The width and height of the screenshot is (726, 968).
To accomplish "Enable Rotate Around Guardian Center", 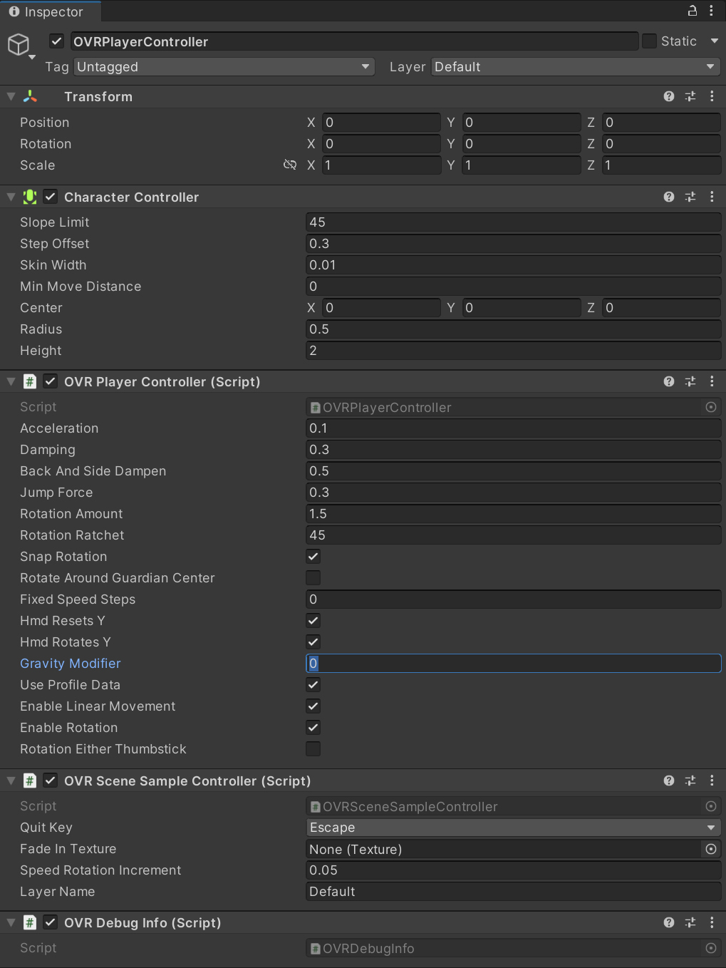I will (x=313, y=577).
